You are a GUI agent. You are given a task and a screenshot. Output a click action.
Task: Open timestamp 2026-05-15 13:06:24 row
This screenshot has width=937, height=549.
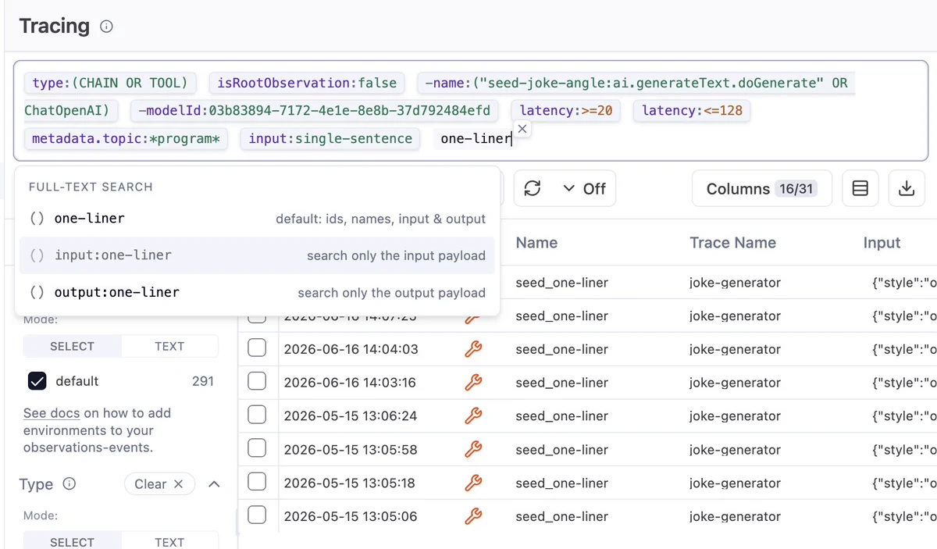[x=351, y=416]
